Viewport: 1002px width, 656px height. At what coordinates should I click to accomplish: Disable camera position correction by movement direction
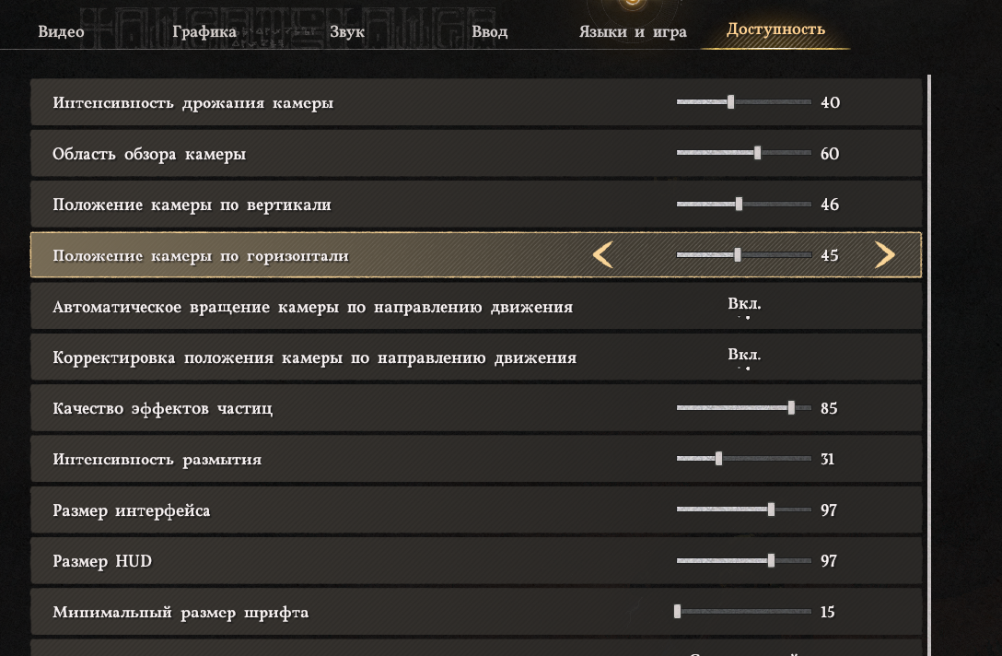[744, 357]
